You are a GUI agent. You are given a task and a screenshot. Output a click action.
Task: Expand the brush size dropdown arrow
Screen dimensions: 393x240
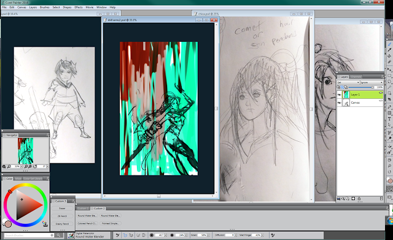coord(165,235)
